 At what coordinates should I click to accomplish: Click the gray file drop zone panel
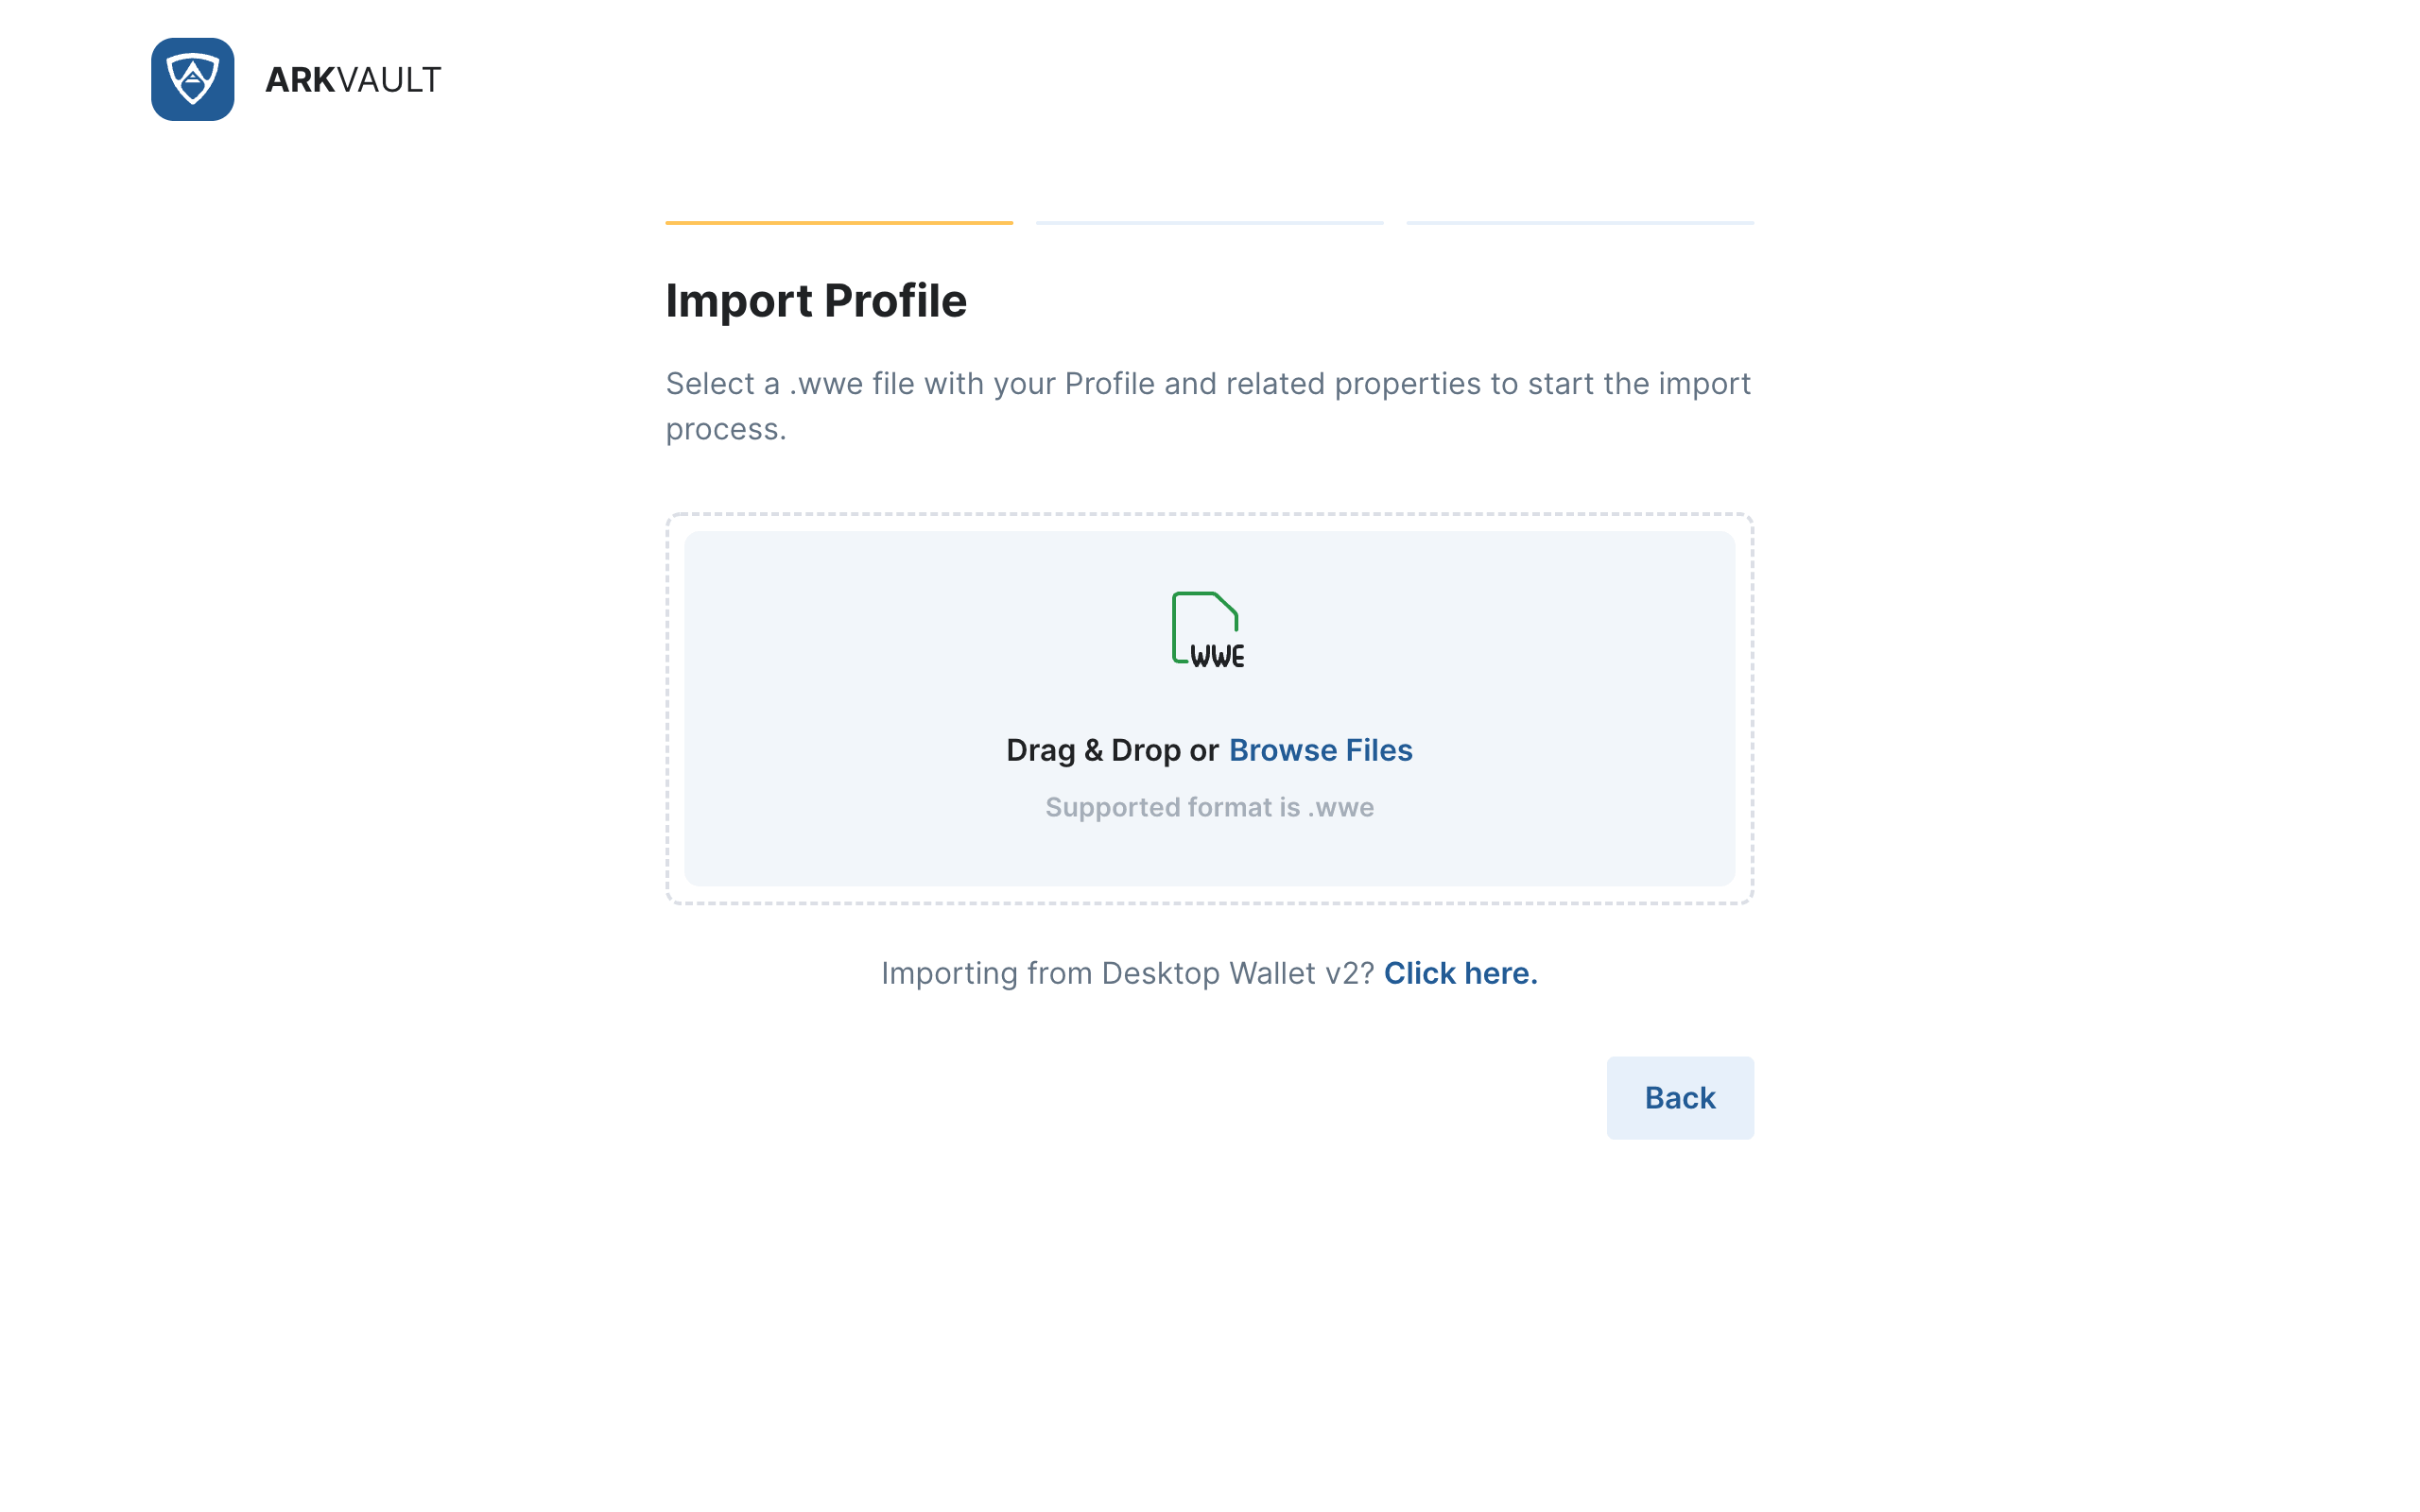(x=1209, y=708)
